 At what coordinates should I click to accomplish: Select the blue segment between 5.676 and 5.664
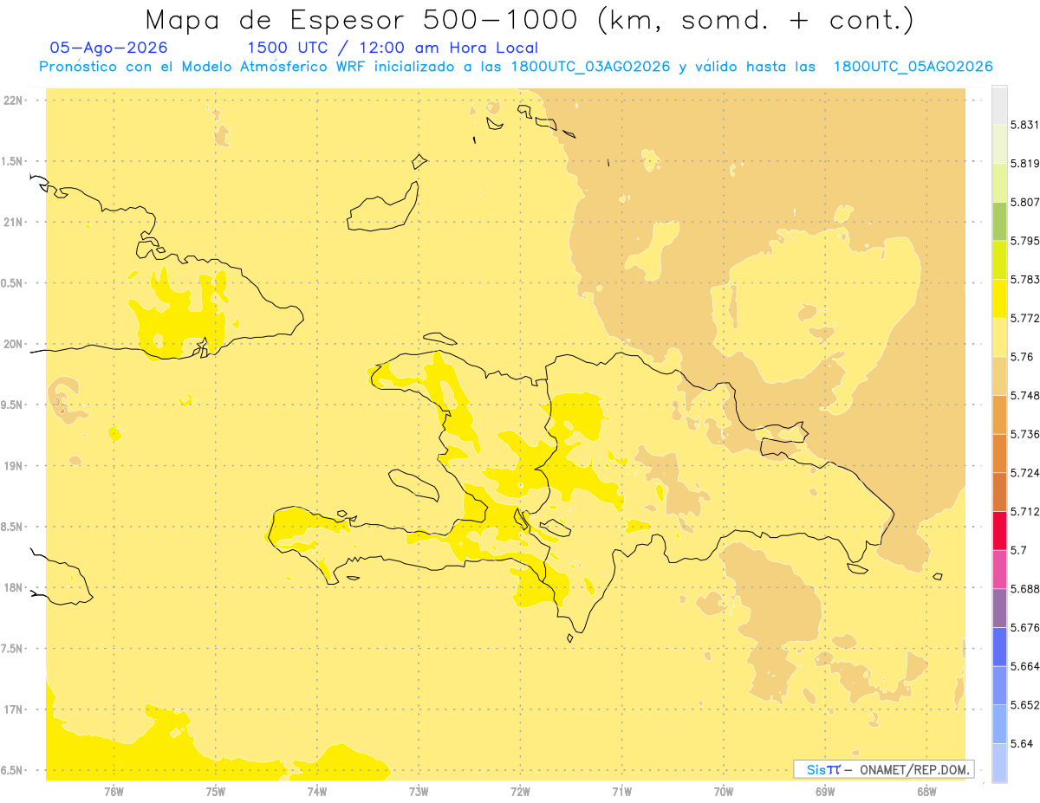(999, 646)
